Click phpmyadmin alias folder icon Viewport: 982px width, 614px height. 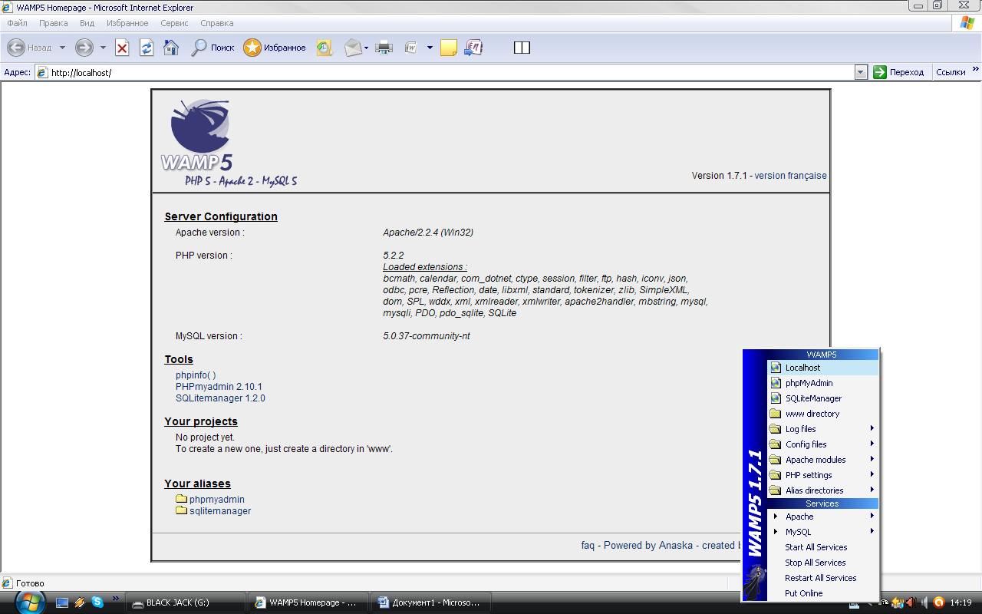click(182, 499)
